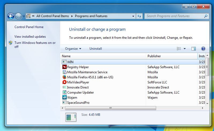Sort by the Name column header

click(x=103, y=56)
